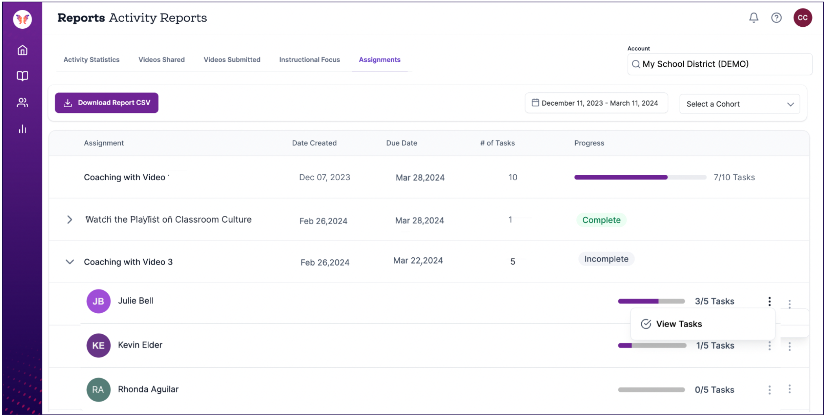Image resolution: width=826 pixels, height=418 pixels.
Task: Expand the Classroom Culture playlist assignment row
Action: [x=70, y=220]
